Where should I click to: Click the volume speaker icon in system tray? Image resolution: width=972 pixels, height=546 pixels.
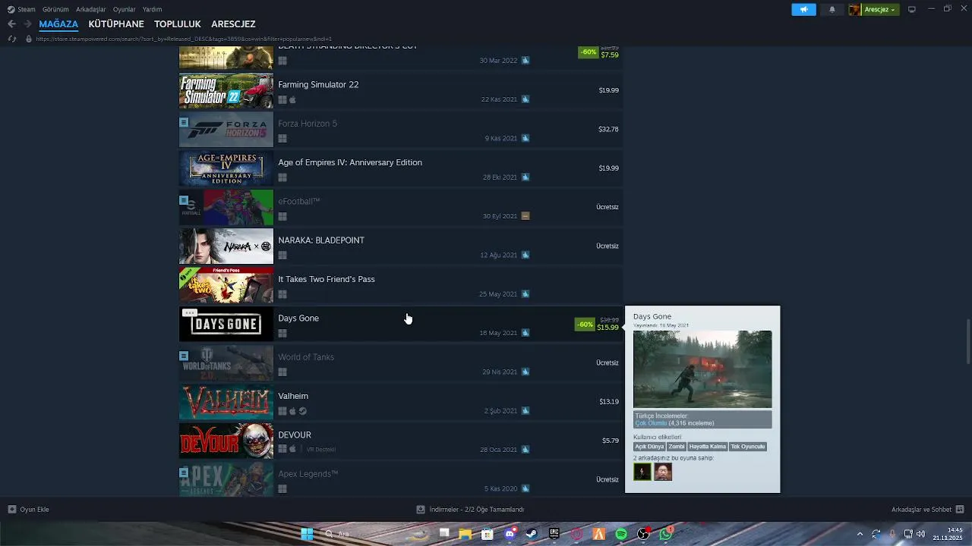[x=920, y=534]
